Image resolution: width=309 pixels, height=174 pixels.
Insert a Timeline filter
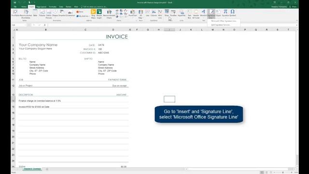point(173,13)
